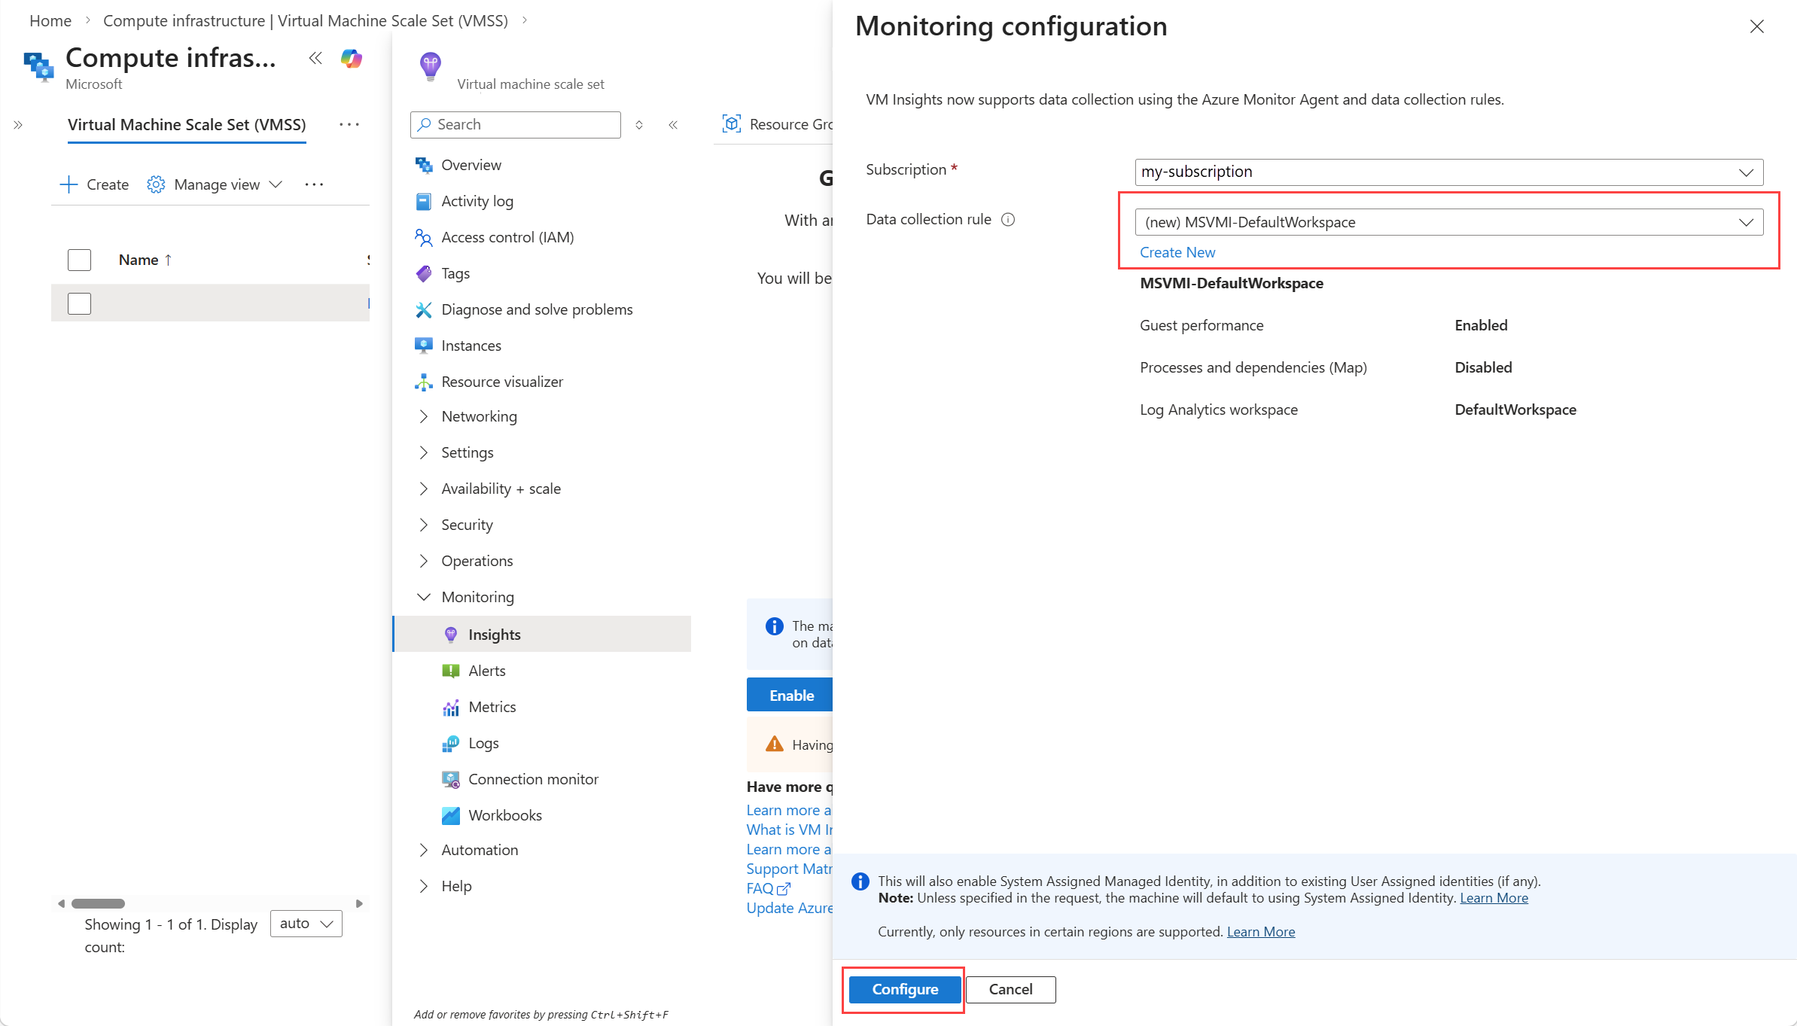Open the Overview menu icon
Screen dimensions: 1797x1026
click(424, 165)
